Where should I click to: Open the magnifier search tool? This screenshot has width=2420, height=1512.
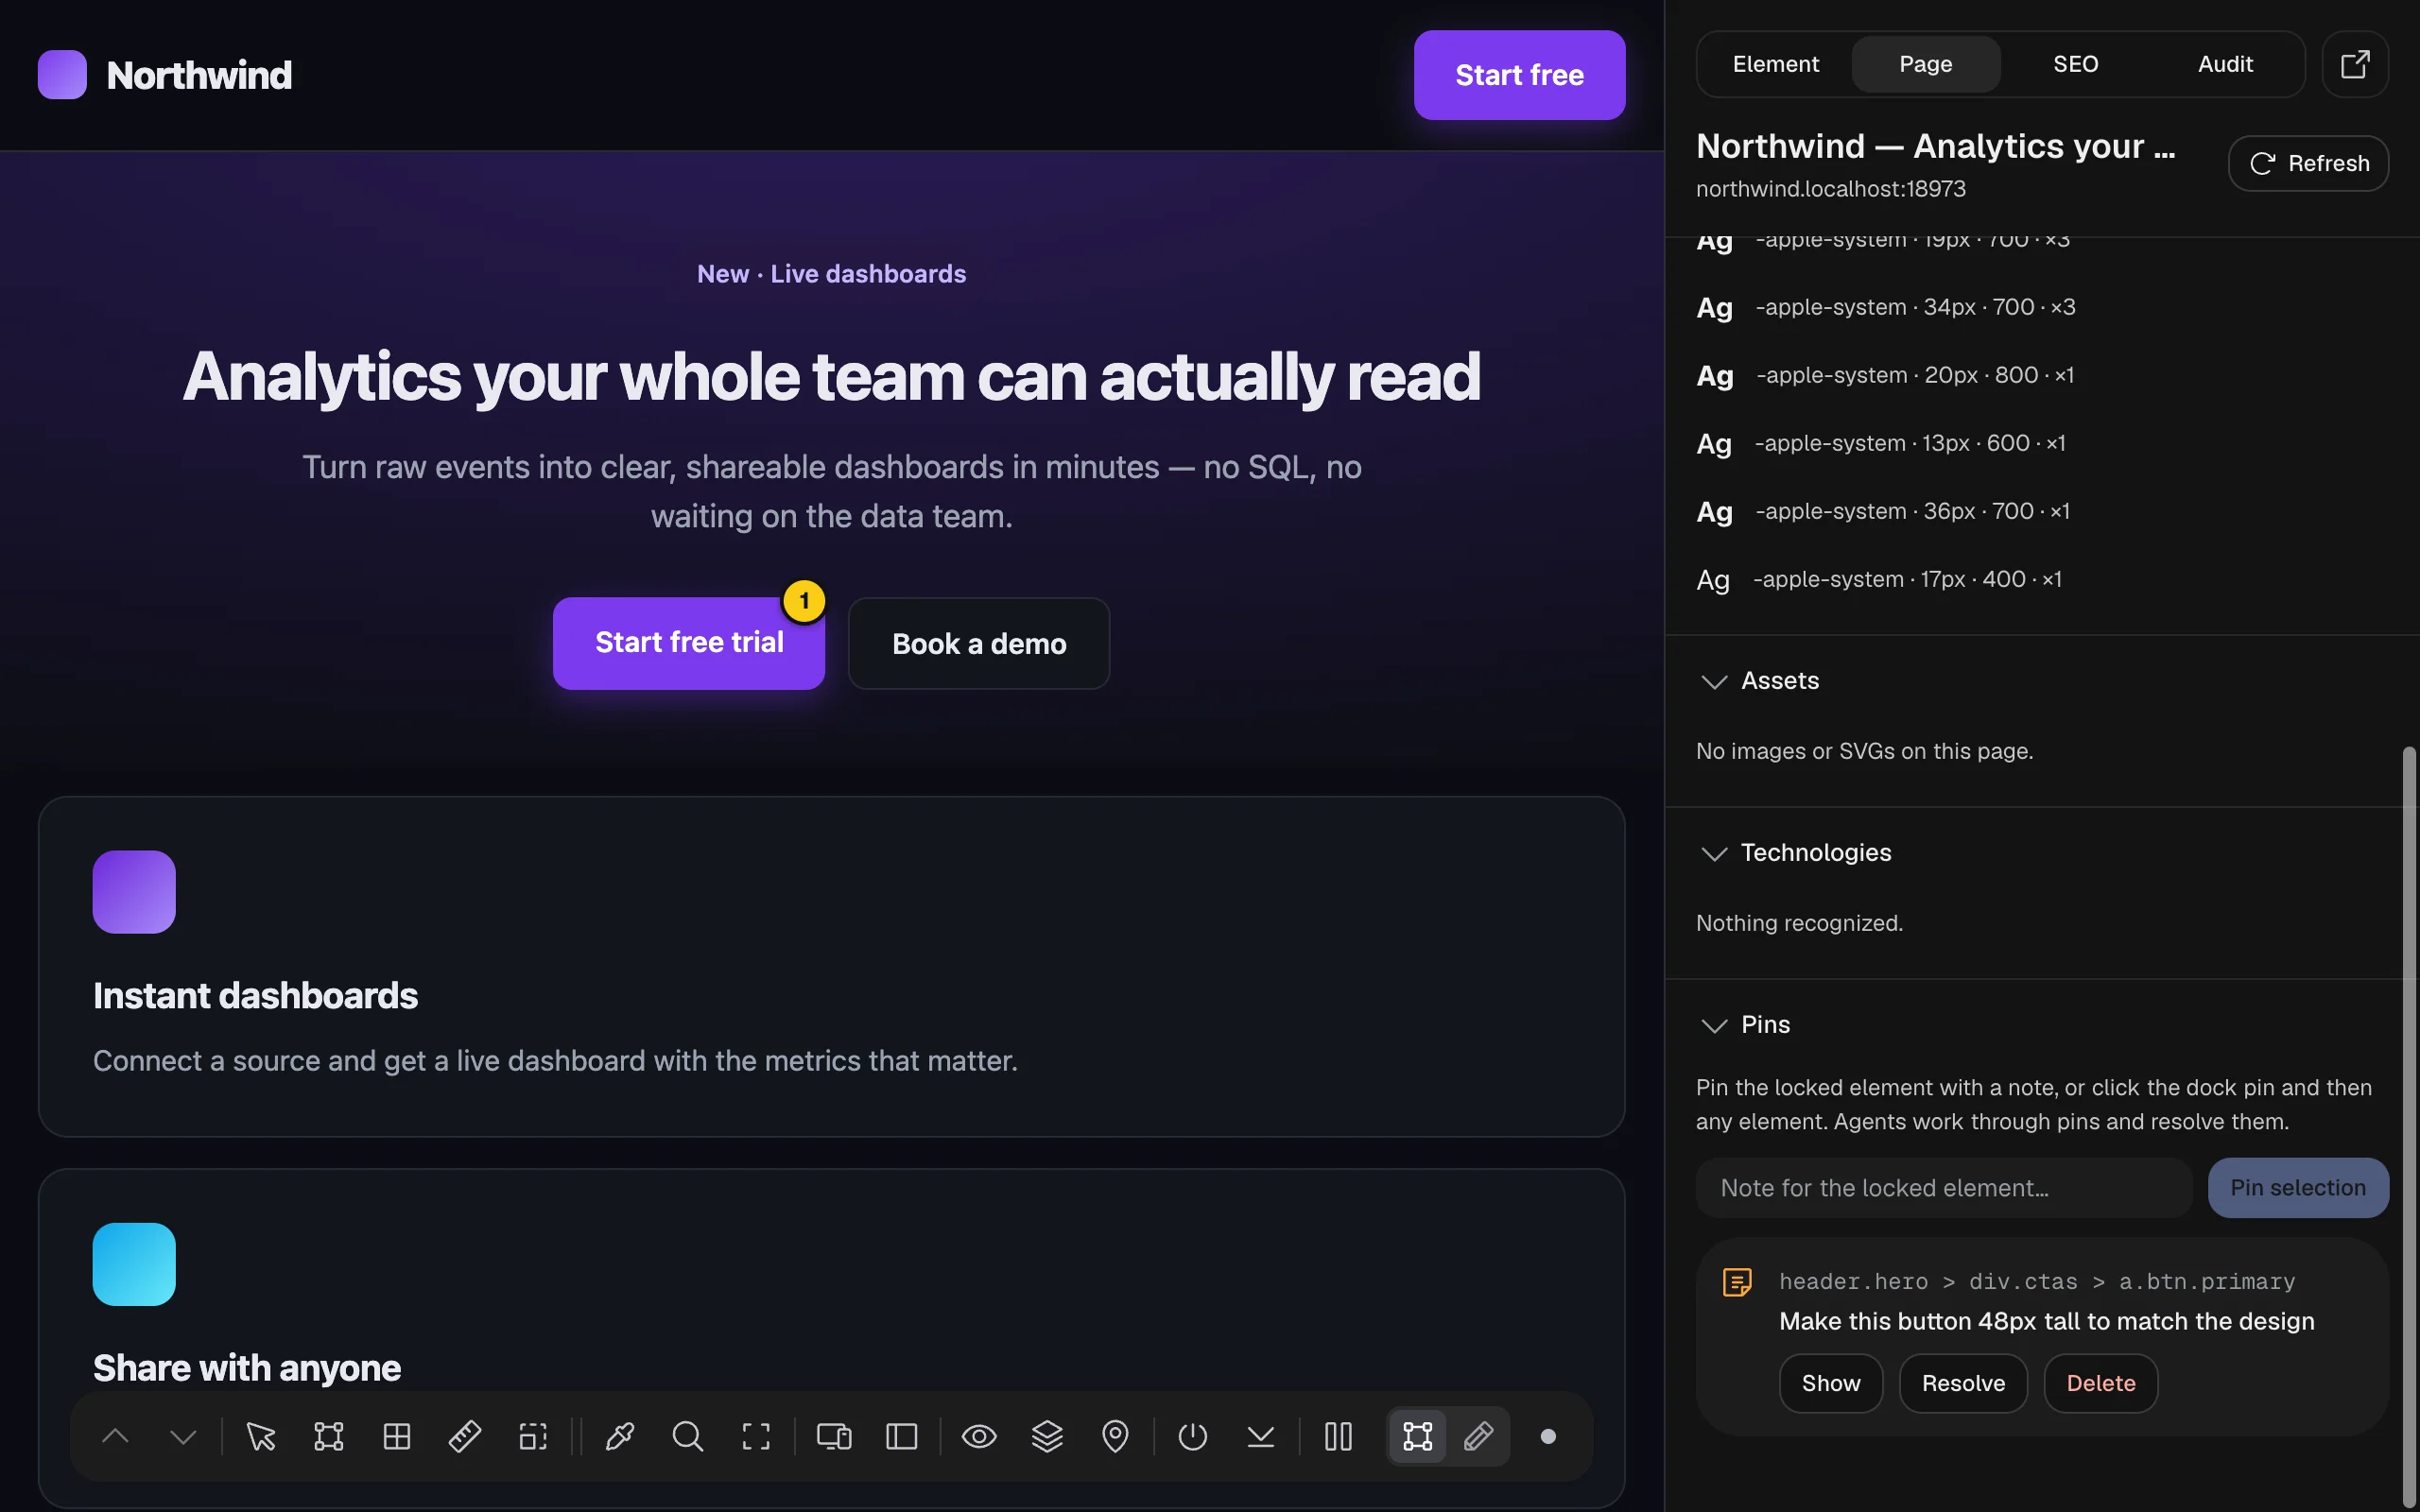pos(688,1437)
